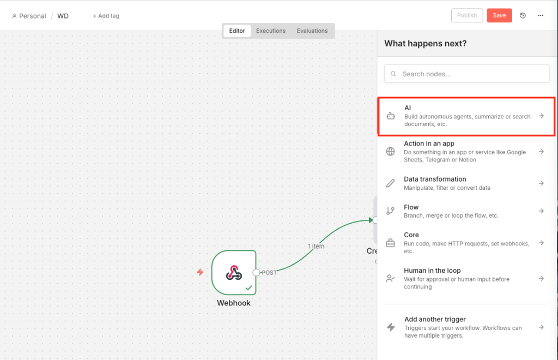Click the pencil Data transformation icon
This screenshot has height=360, width=558.
point(391,183)
